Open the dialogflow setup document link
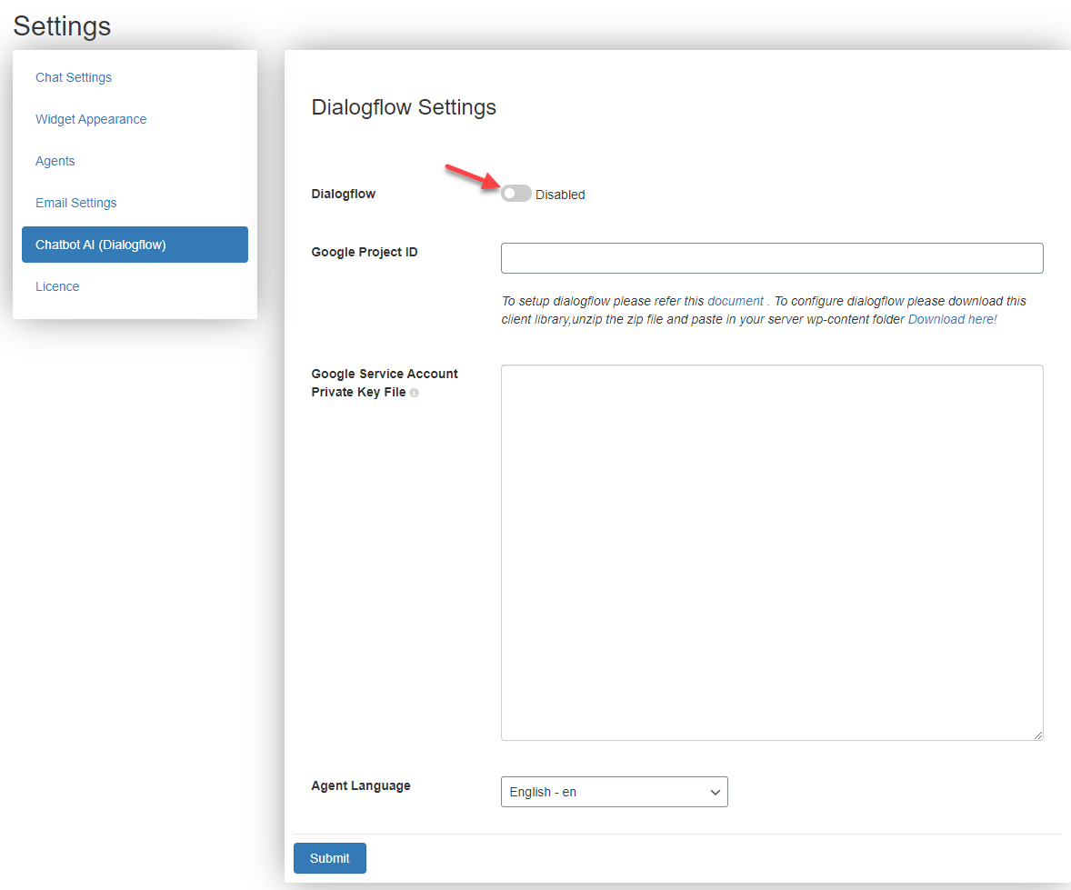Image resolution: width=1071 pixels, height=890 pixels. (735, 301)
